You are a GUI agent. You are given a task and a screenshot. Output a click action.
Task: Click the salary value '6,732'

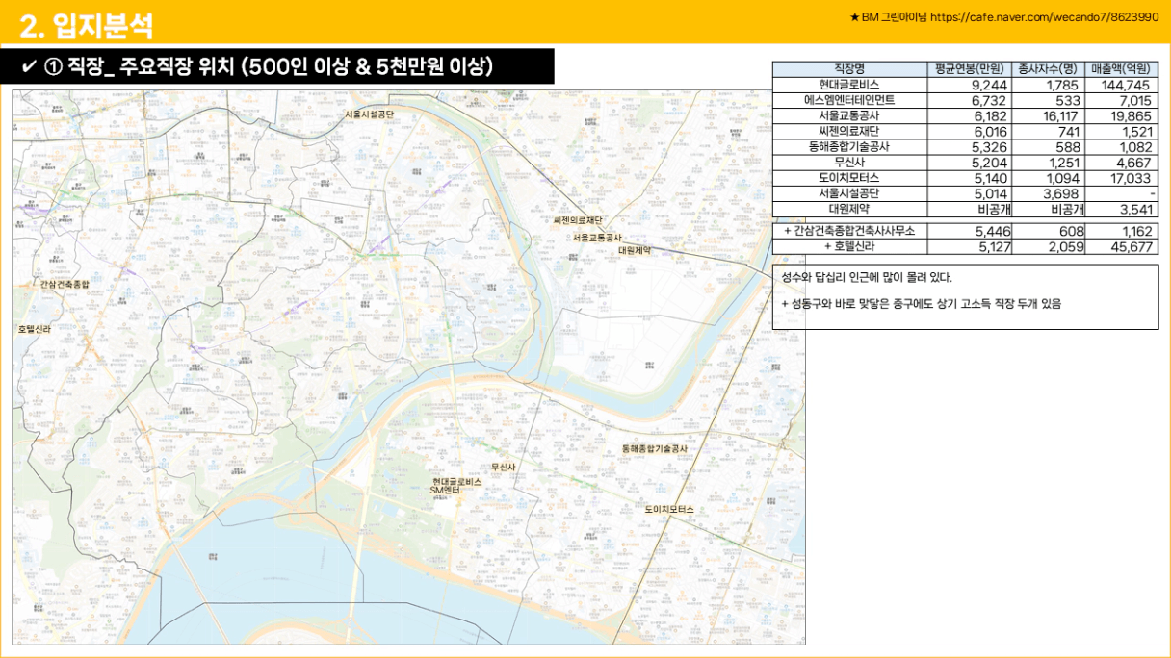[990, 101]
